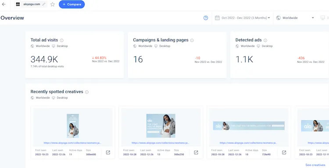Click the 1.1K detected ads value

tap(244, 59)
